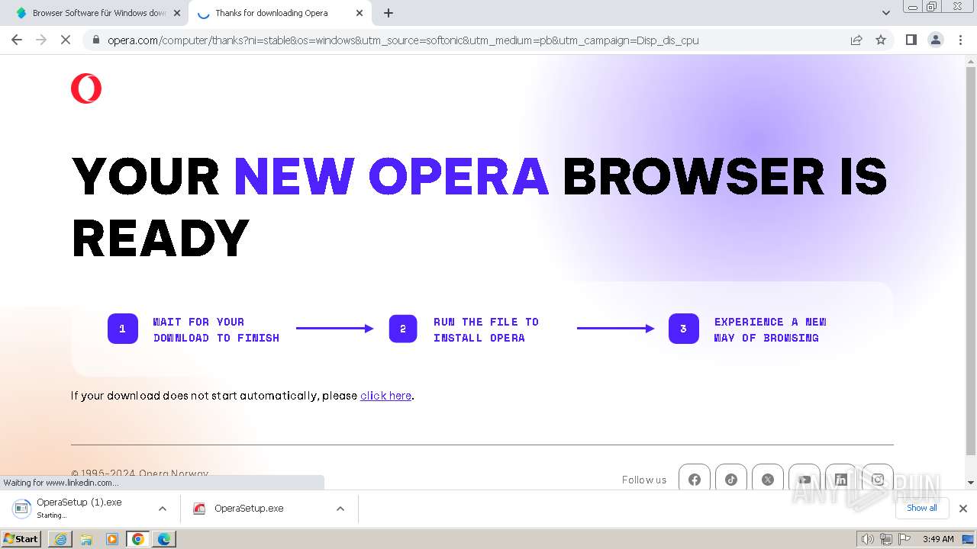Open Windows Media Player taskbar icon
977x549 pixels.
[x=112, y=539]
